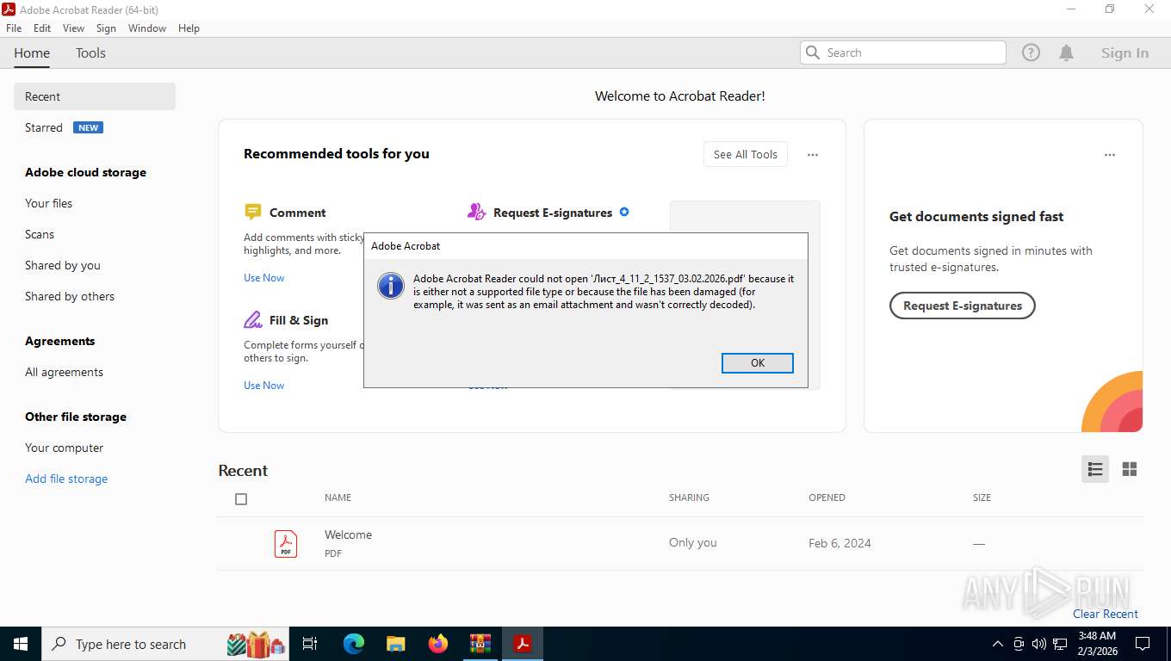Open All agreements
The image size is (1171, 661).
coord(64,372)
